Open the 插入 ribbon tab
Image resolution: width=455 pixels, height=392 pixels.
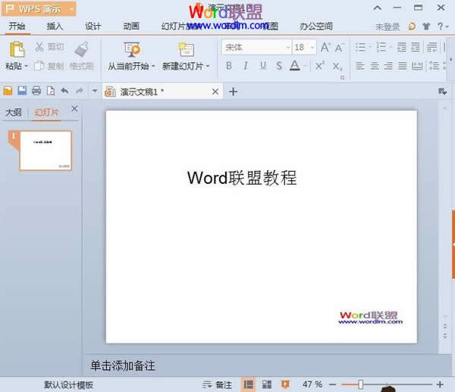pos(55,26)
